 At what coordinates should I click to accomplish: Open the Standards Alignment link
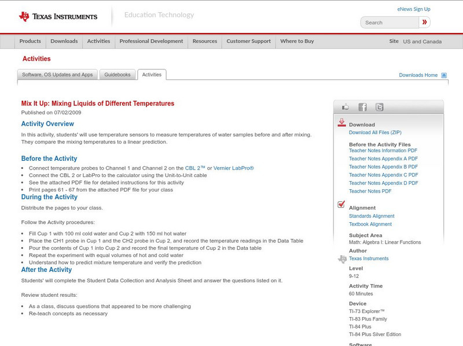372,216
